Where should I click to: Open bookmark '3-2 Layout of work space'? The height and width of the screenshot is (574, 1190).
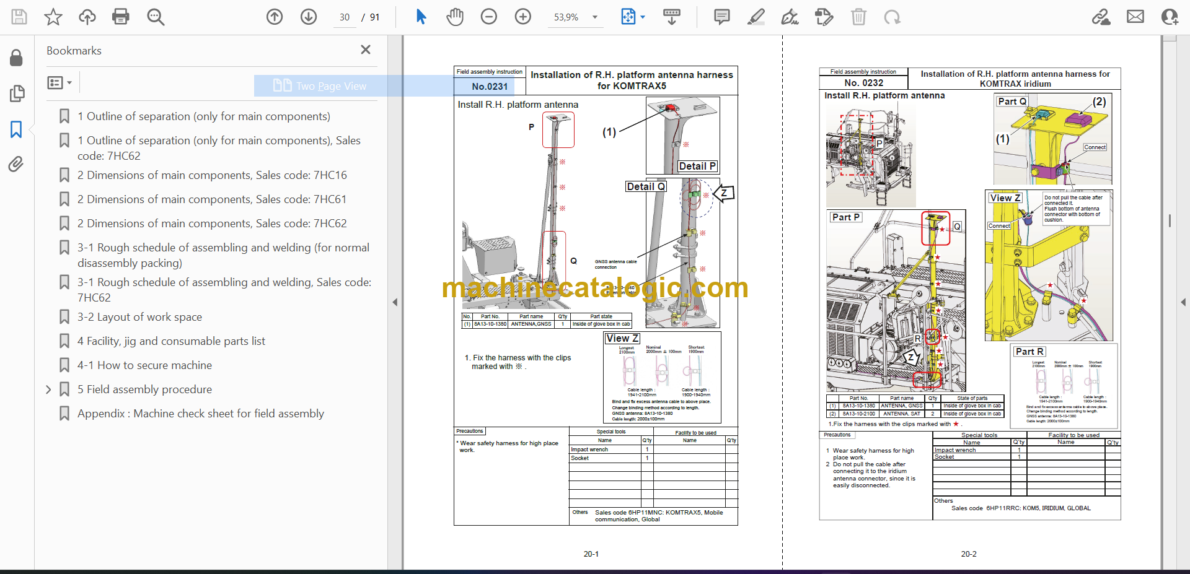139,317
